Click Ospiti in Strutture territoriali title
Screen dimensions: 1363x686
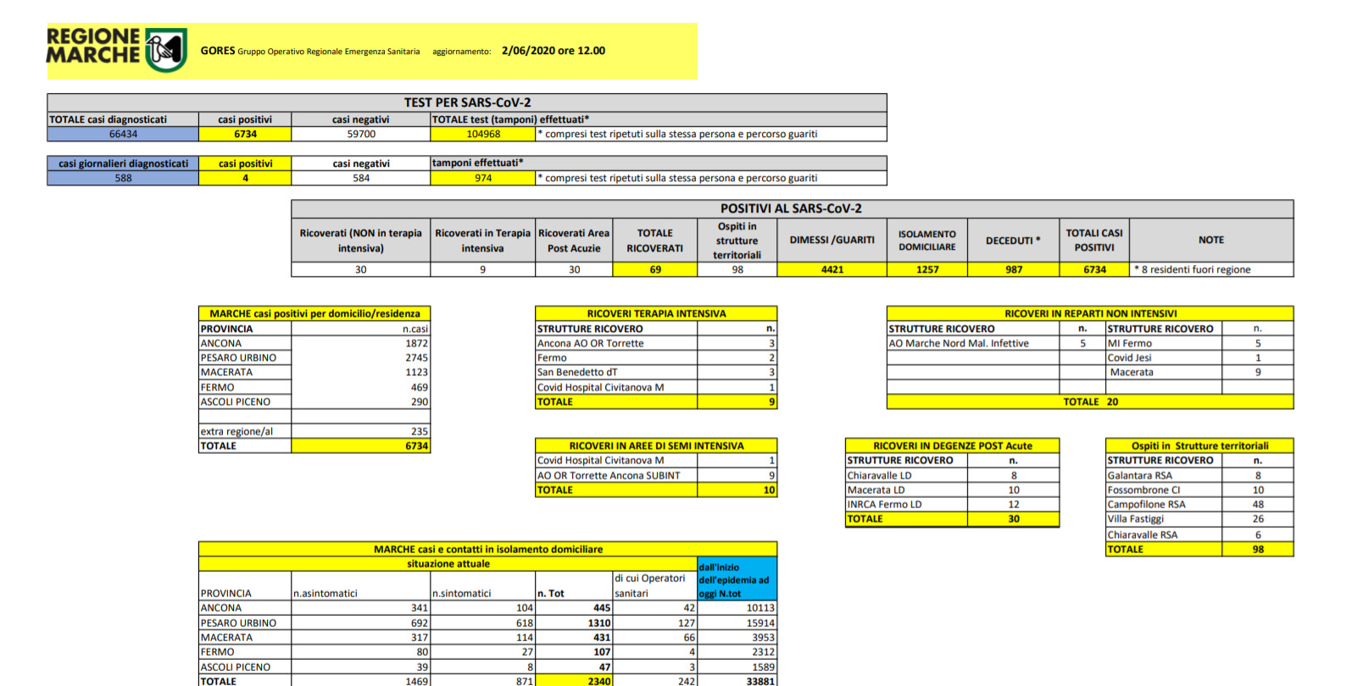coord(1199,445)
